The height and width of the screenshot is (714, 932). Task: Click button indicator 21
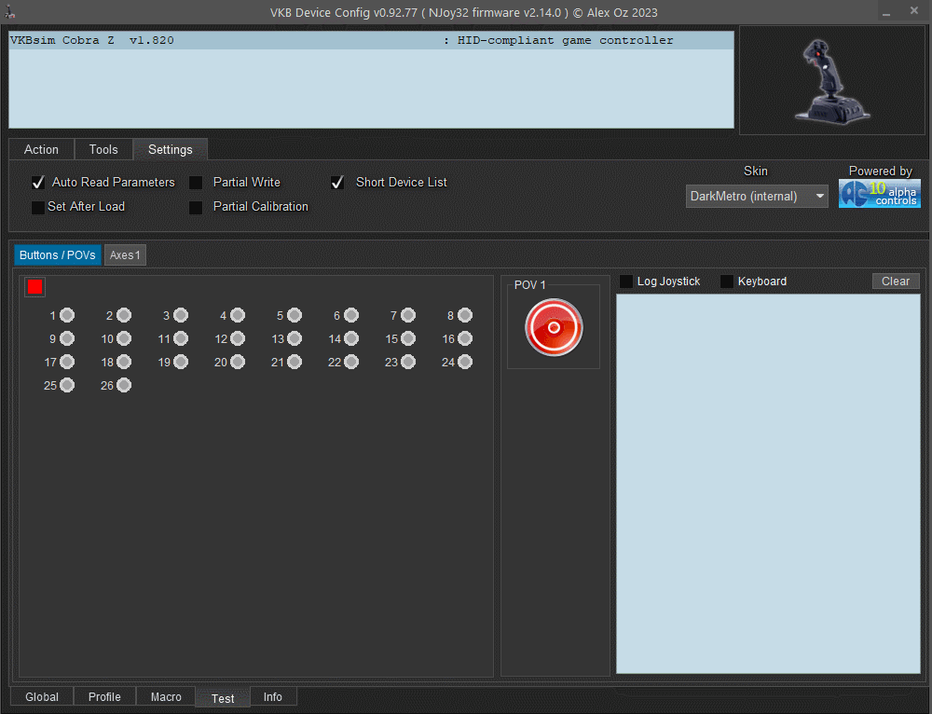tap(295, 362)
